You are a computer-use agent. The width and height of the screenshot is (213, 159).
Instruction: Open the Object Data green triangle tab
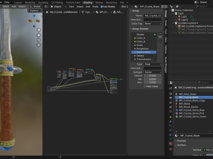coord(170,139)
